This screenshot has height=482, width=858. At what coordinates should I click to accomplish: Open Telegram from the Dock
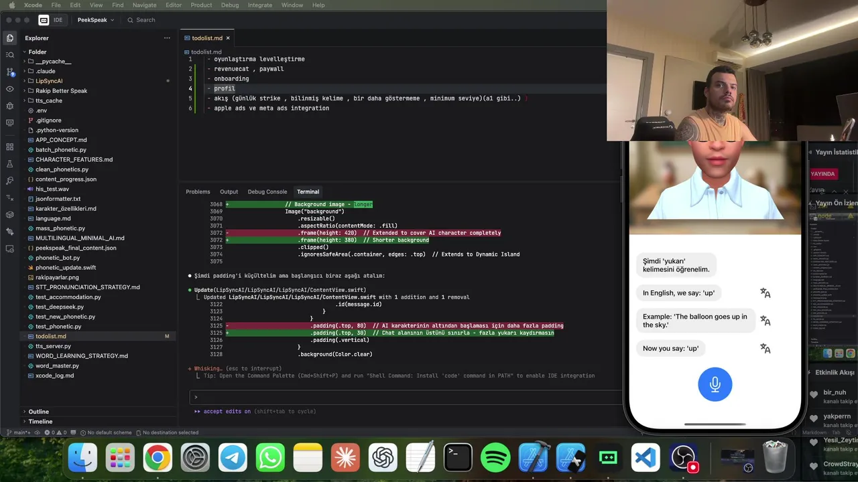click(233, 458)
